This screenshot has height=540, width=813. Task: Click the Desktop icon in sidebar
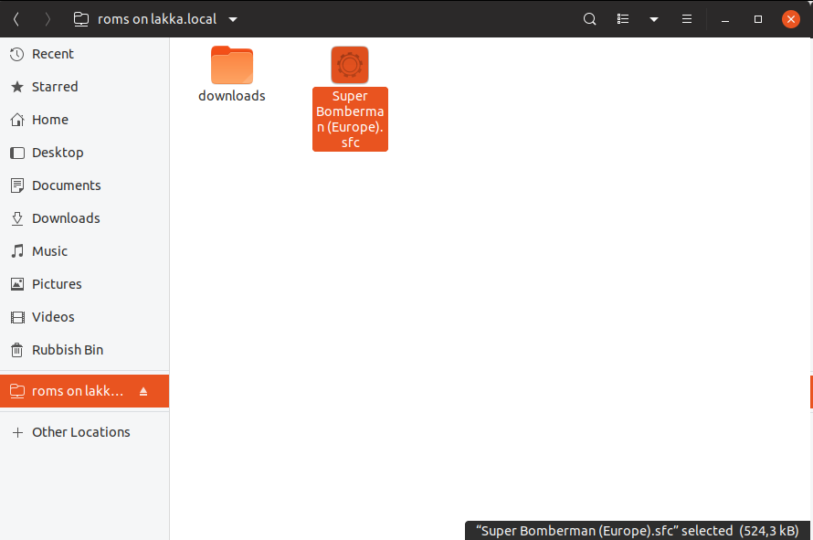(17, 153)
